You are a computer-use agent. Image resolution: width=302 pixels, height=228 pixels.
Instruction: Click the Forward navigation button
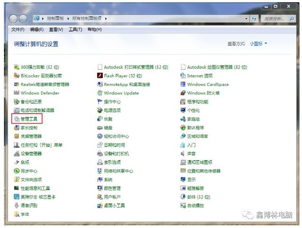23,19
